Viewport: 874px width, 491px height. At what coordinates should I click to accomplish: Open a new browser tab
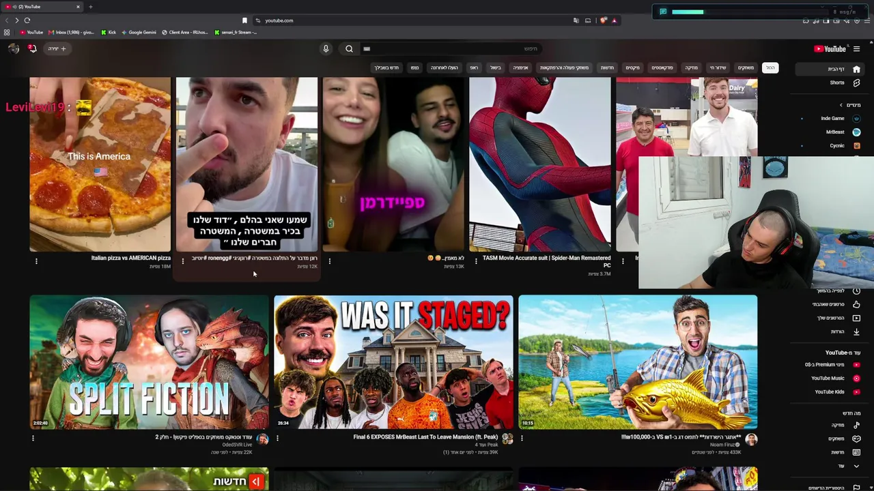(x=90, y=7)
